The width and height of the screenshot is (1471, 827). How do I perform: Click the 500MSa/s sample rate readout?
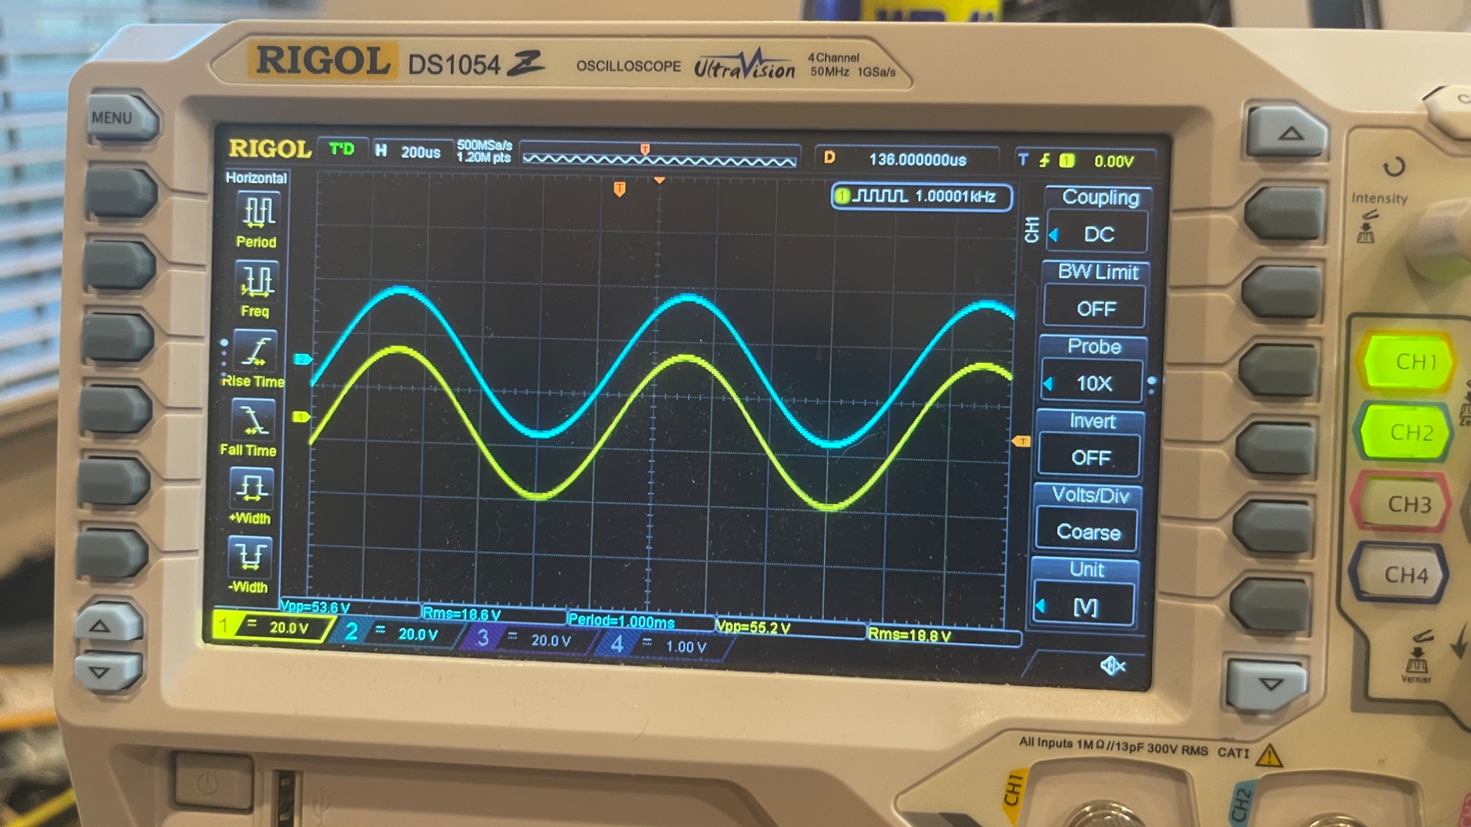[485, 146]
